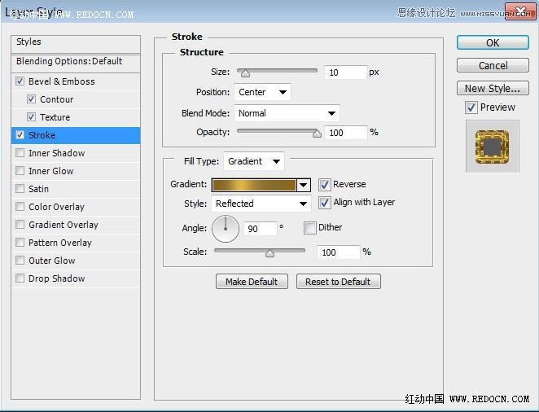
Task: Click Reset to Default
Action: (338, 282)
